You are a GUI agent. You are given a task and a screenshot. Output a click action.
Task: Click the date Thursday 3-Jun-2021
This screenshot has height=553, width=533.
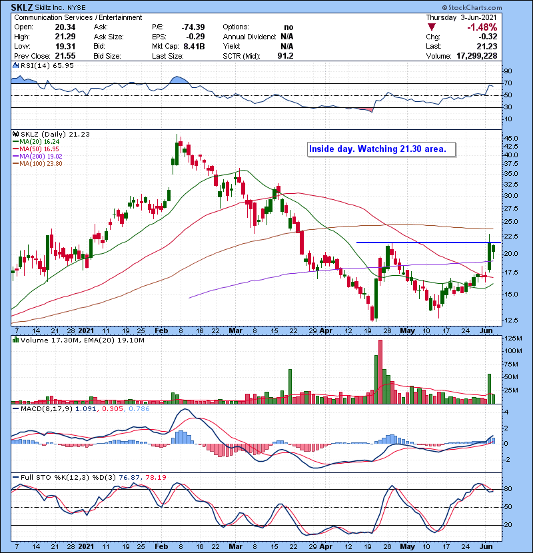click(461, 17)
